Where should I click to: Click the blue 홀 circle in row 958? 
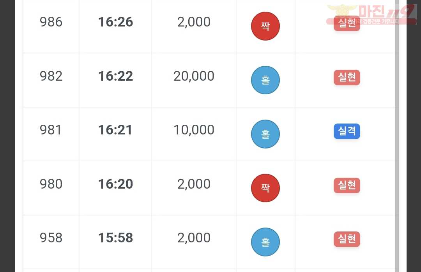coord(265,242)
